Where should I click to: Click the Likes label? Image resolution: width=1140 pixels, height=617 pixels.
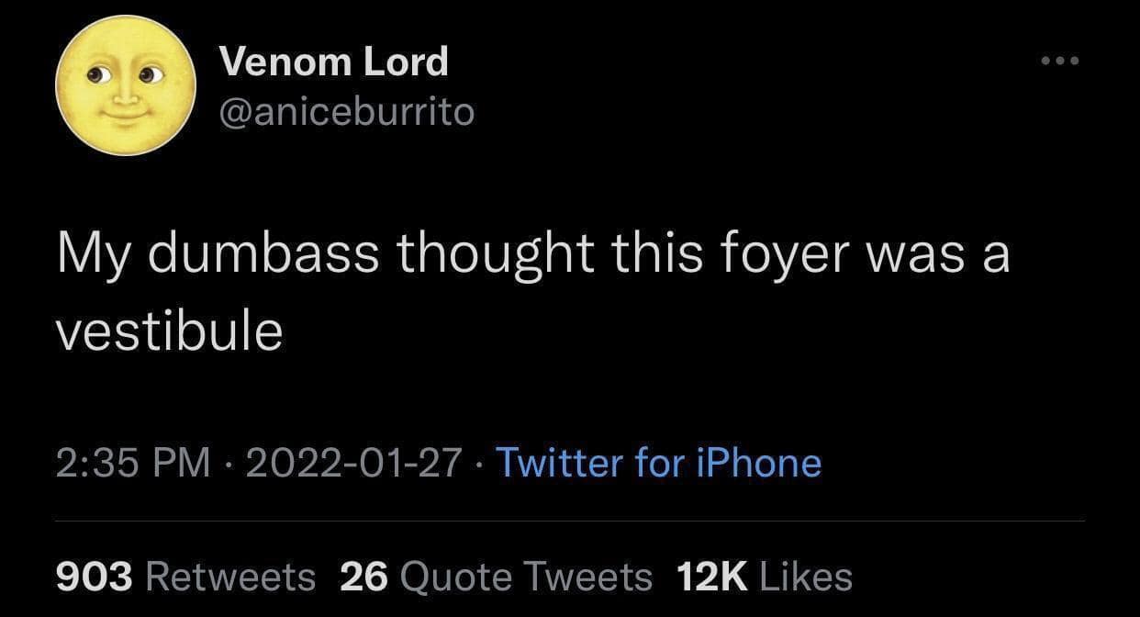(807, 577)
